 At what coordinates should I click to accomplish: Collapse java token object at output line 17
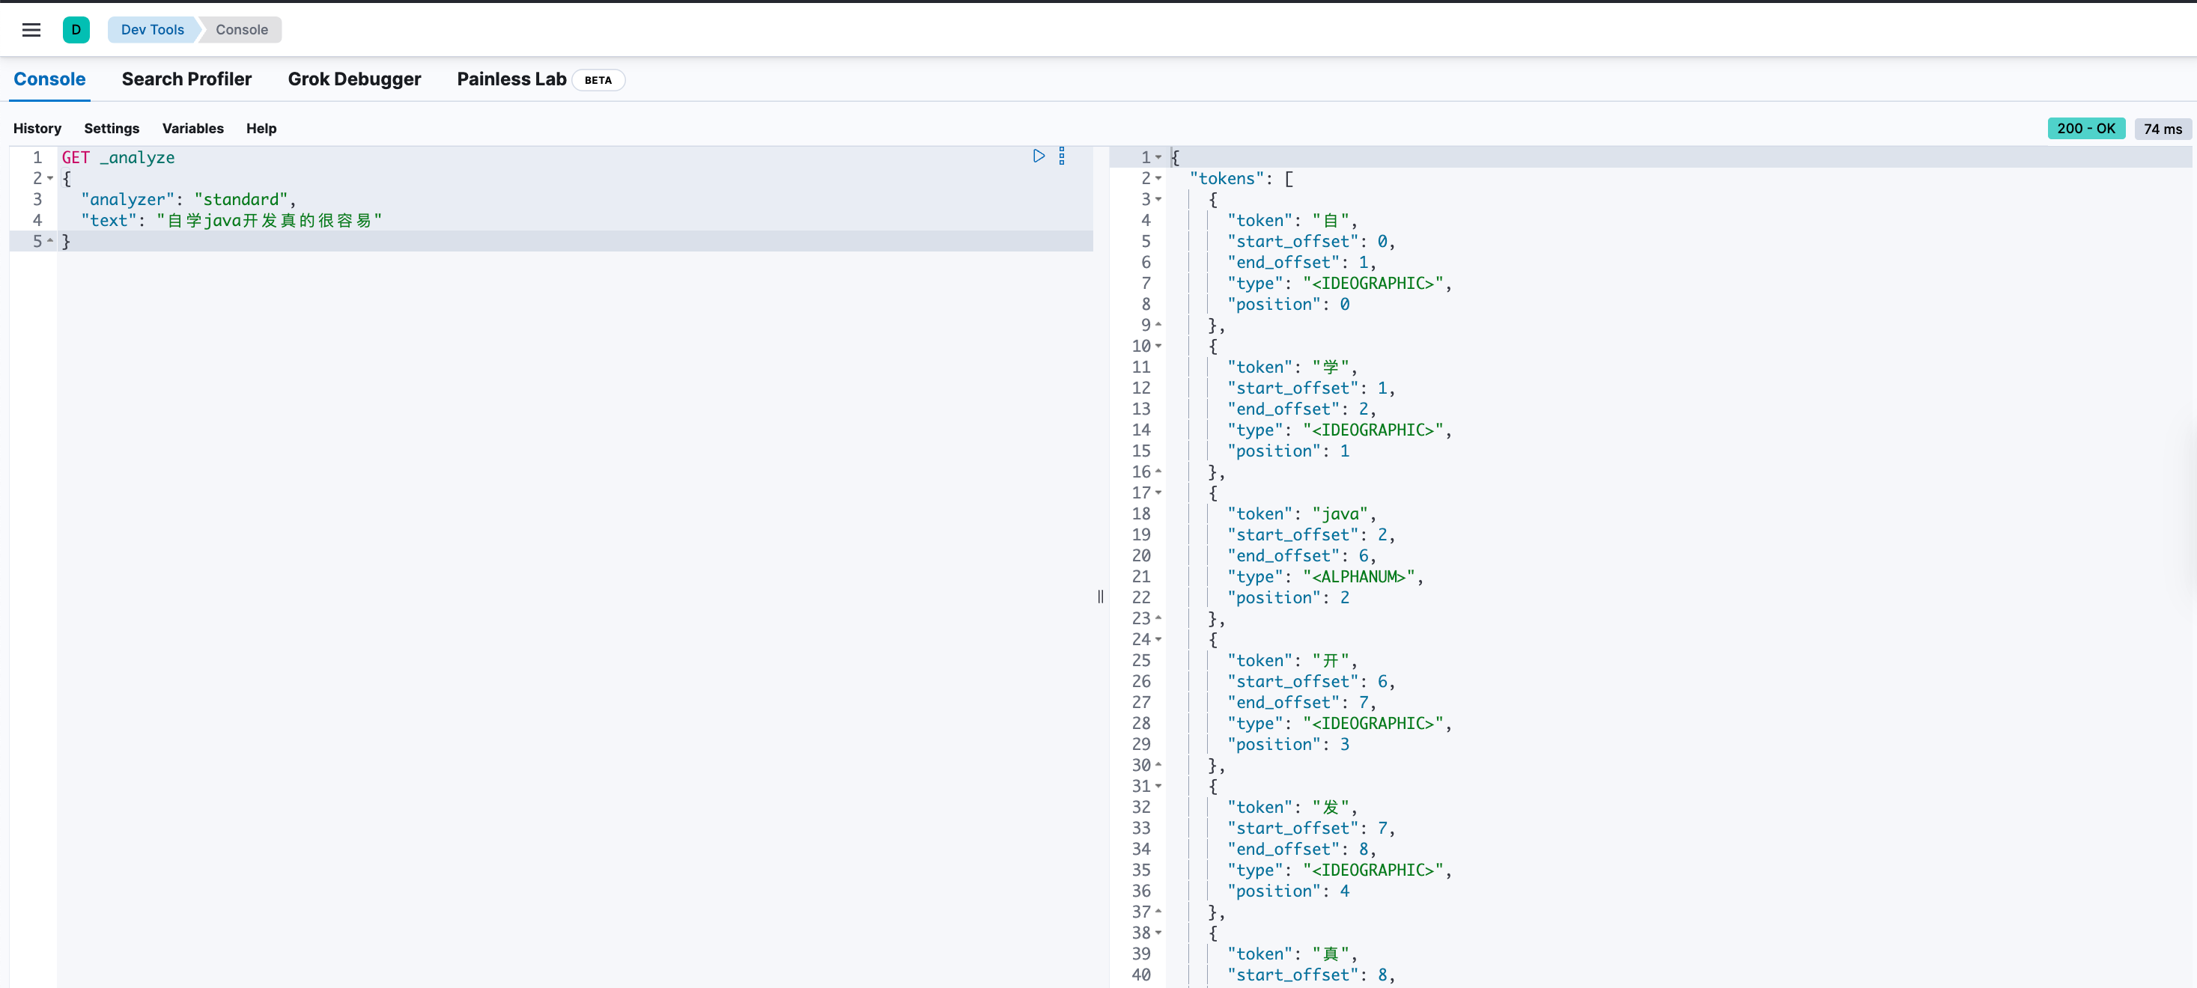point(1158,493)
